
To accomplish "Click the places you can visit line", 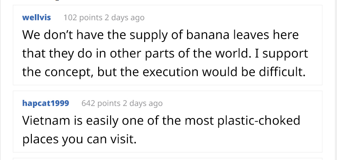I will (x=79, y=139).
